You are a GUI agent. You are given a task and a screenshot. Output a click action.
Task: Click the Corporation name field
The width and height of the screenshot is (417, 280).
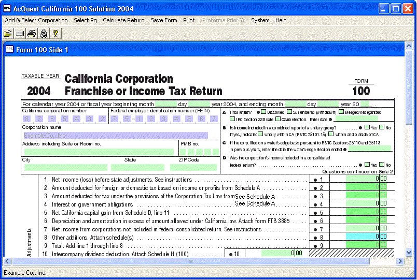point(116,136)
